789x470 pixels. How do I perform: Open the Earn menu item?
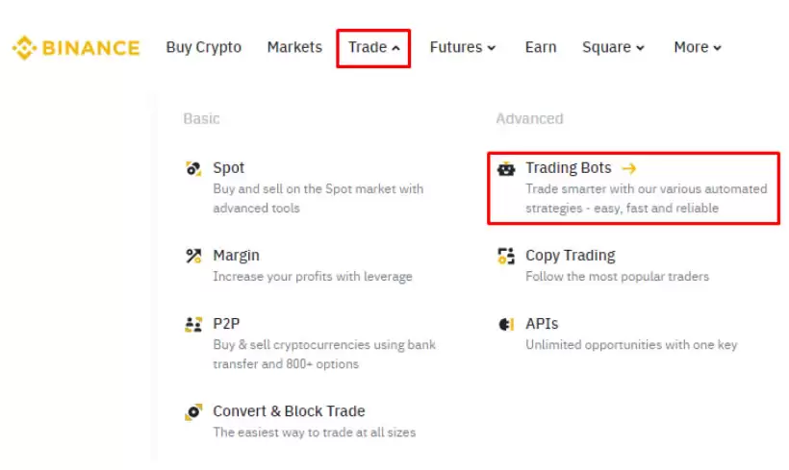[x=540, y=47]
